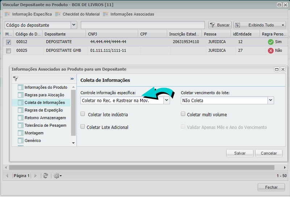Click the search text input field
Viewport: 290px width, 197px height.
pyautogui.click(x=142, y=25)
